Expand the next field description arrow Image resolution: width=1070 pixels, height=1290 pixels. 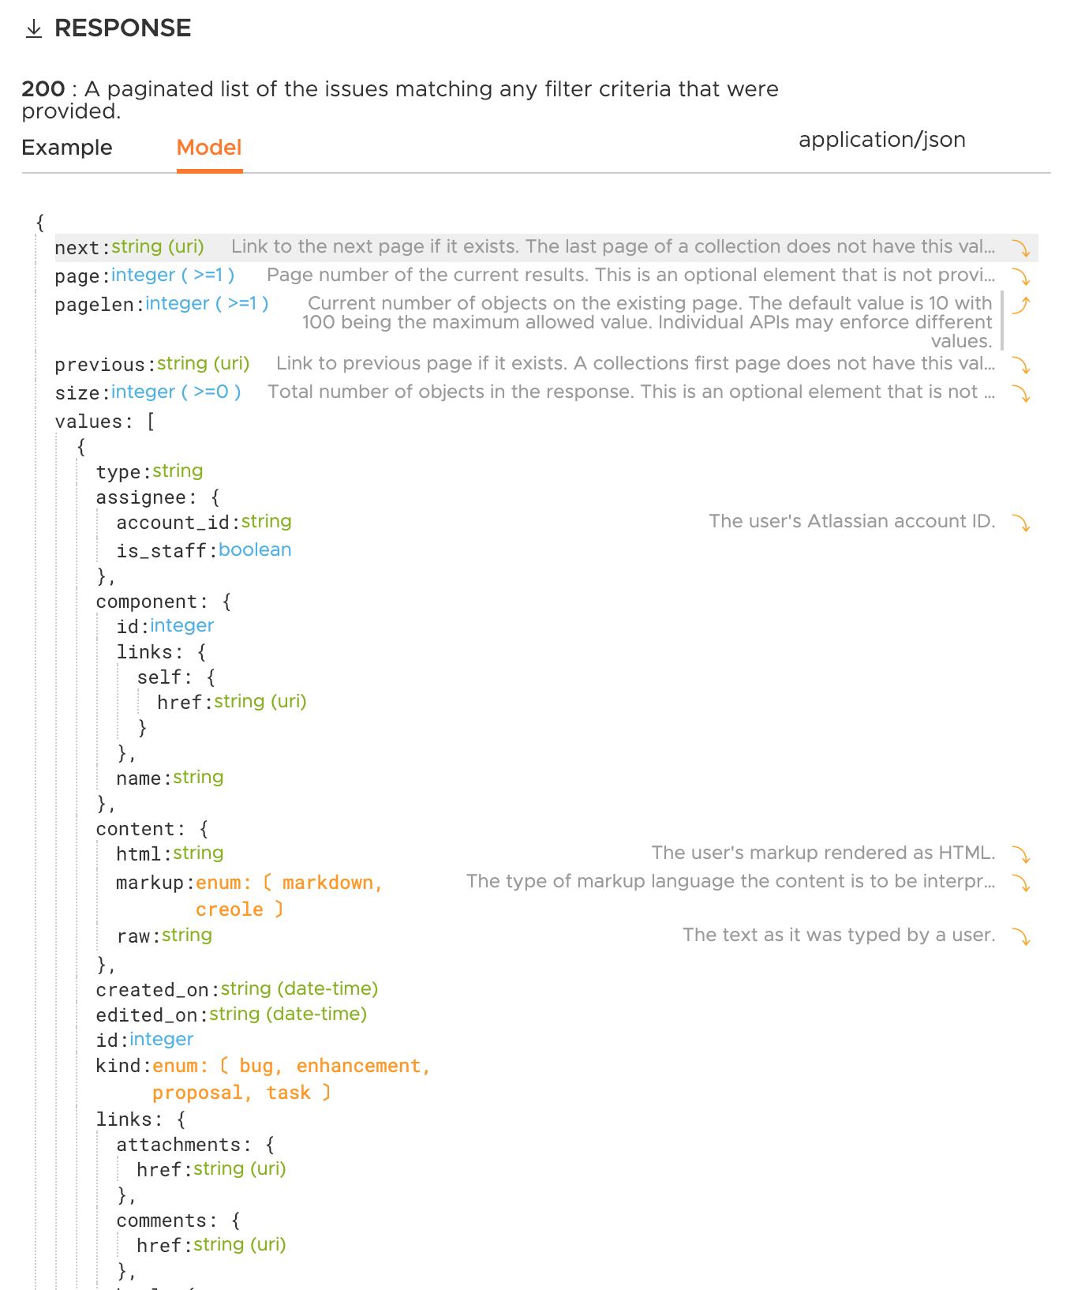[x=1021, y=249]
